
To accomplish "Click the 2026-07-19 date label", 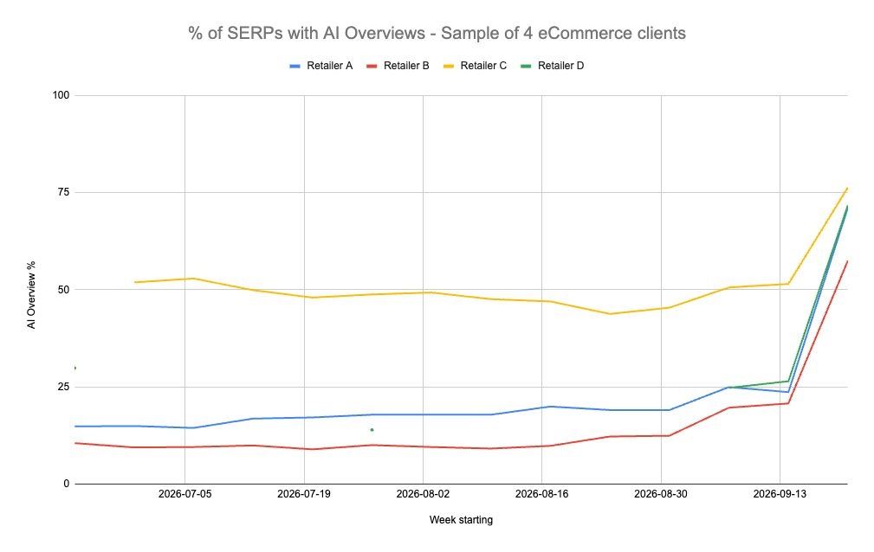I will coord(304,494).
